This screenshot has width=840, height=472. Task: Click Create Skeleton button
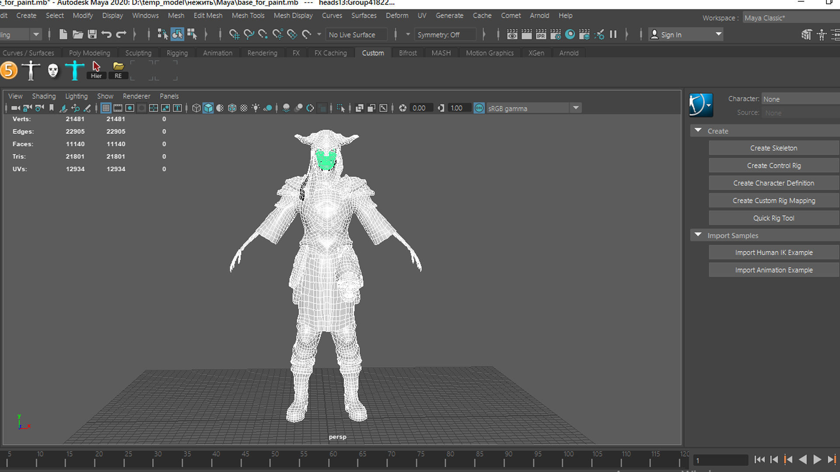tap(773, 148)
